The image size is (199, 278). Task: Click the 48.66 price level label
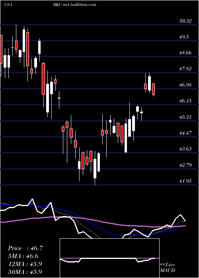[185, 53]
